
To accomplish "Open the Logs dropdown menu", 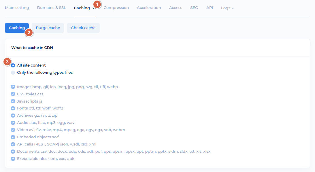I will click(227, 8).
